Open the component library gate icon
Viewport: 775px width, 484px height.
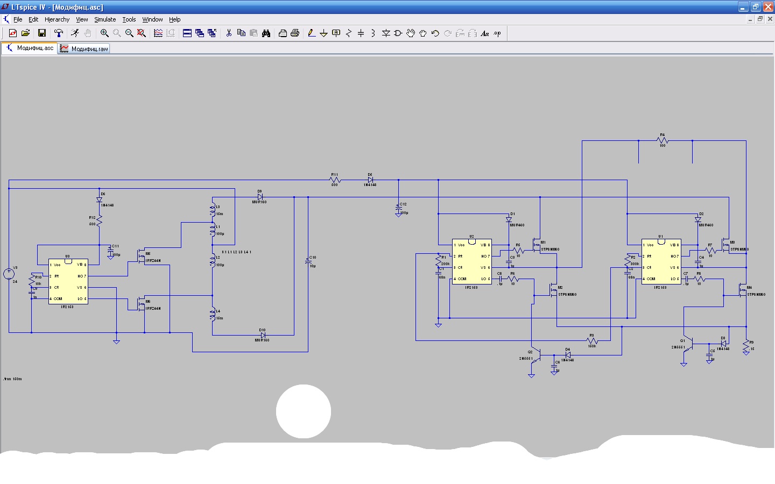pos(398,33)
